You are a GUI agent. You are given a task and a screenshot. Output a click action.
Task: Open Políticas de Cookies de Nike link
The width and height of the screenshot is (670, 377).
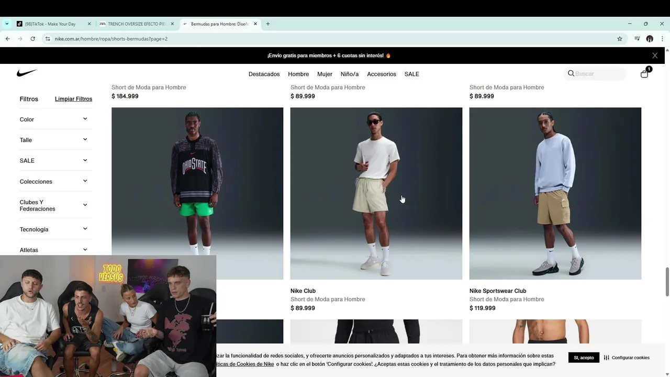point(245,364)
